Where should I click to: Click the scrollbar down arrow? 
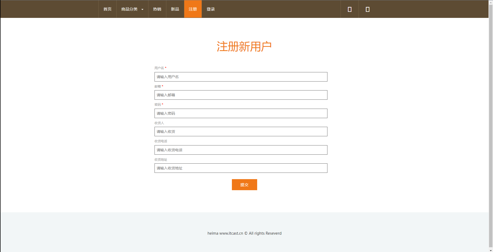click(x=491, y=250)
